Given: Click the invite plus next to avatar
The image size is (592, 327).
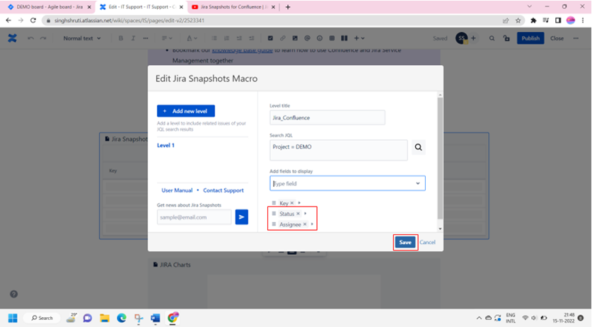Looking at the screenshot, I should coord(473,38).
